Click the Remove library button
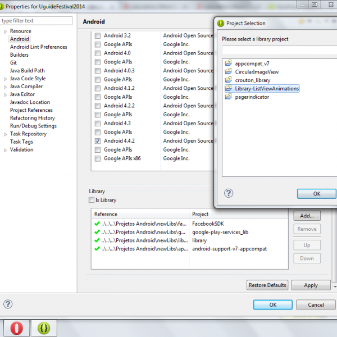337x337 pixels. point(307,229)
